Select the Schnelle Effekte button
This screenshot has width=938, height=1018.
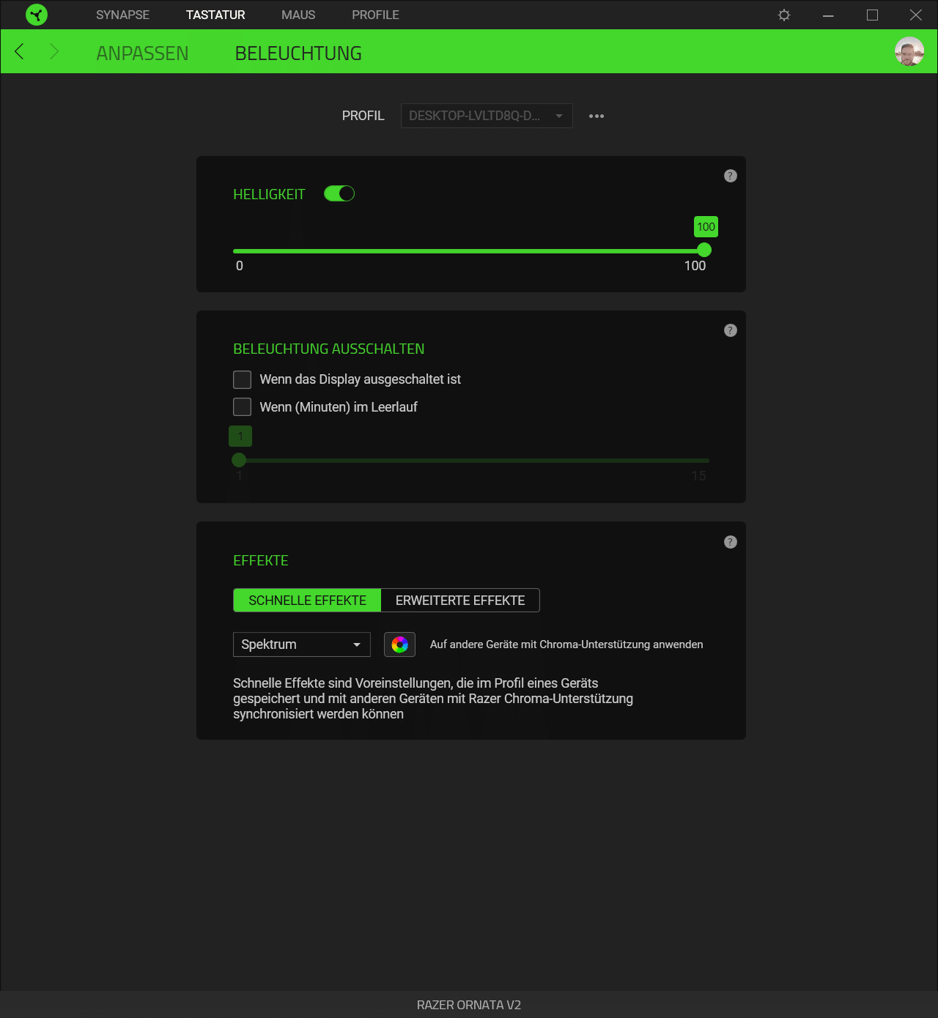tap(307, 601)
